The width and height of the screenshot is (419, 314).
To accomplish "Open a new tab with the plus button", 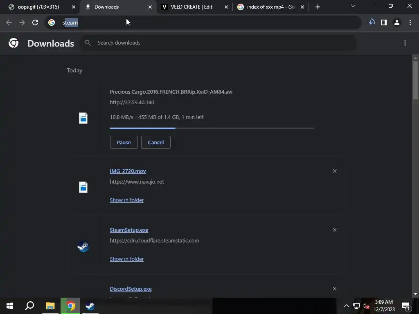I will click(x=318, y=7).
